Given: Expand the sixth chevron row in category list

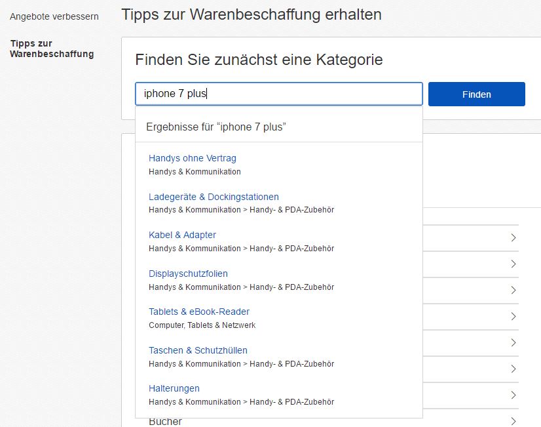Looking at the screenshot, I should pos(513,369).
